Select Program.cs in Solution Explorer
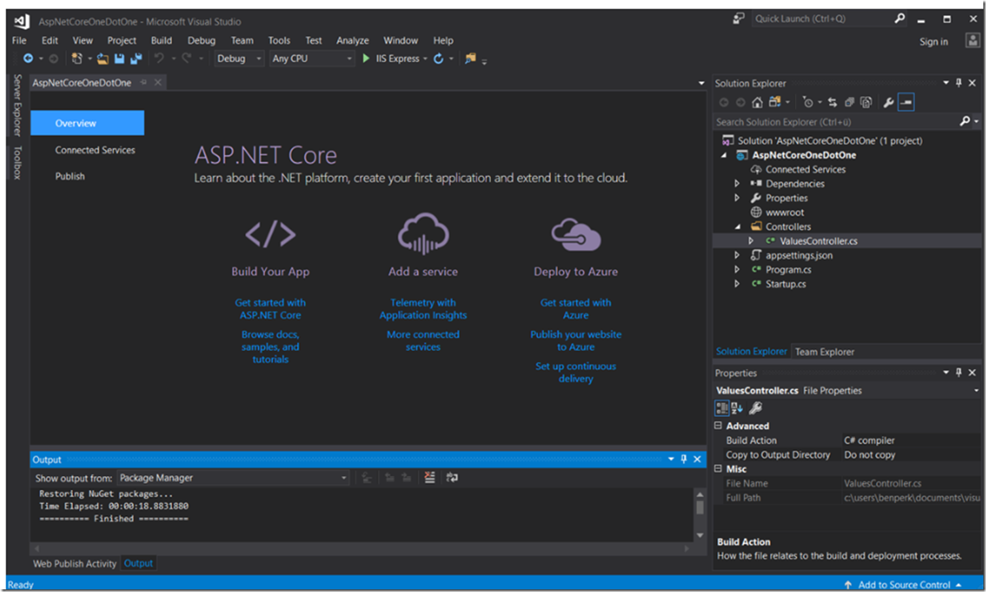Viewport: 986px width, 592px height. click(x=788, y=269)
